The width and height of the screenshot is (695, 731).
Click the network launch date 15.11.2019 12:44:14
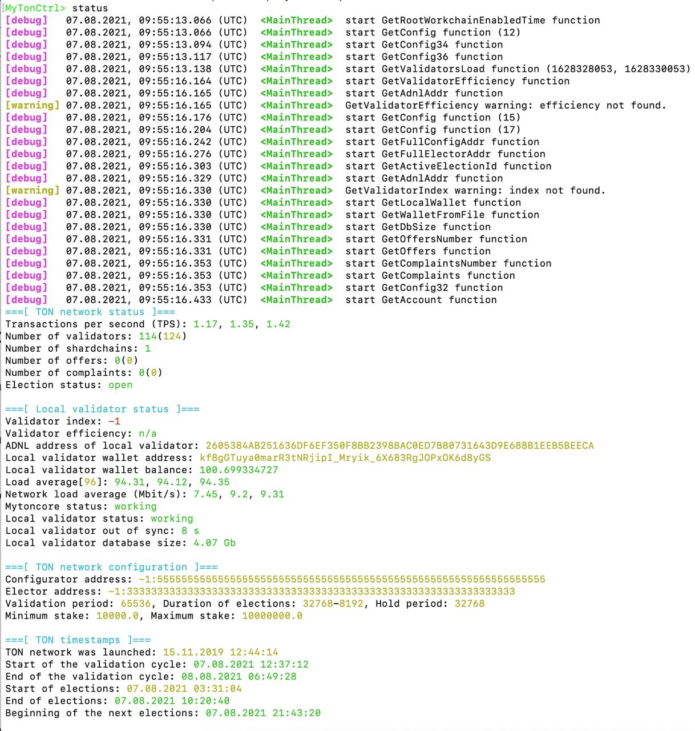(221, 652)
